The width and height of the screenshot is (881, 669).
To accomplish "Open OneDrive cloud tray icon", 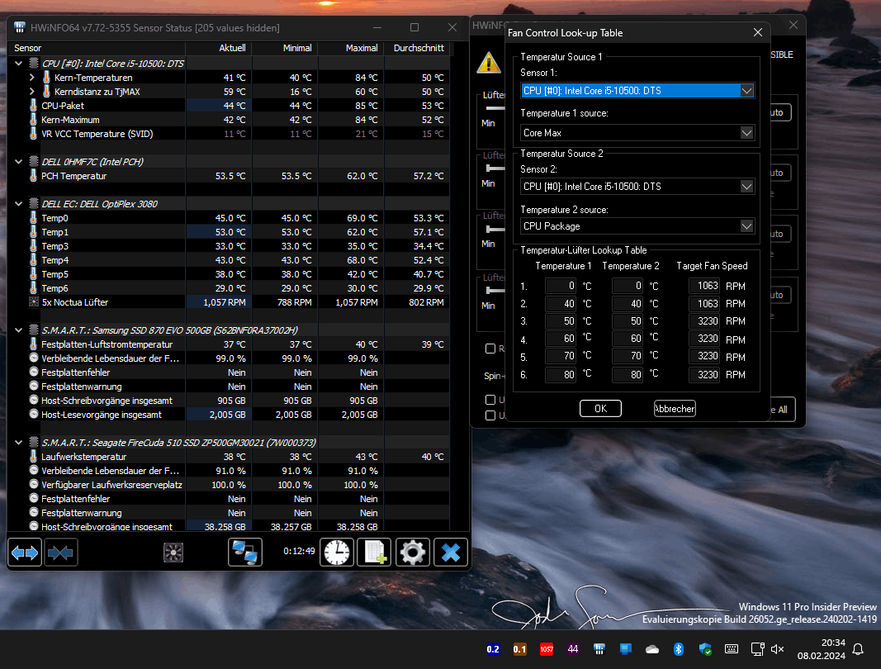I will [x=652, y=649].
